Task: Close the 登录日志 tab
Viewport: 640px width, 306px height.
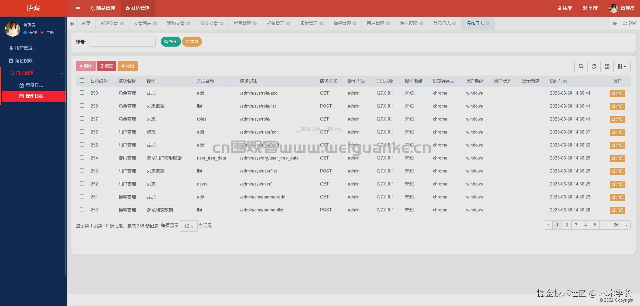Action: (454, 24)
